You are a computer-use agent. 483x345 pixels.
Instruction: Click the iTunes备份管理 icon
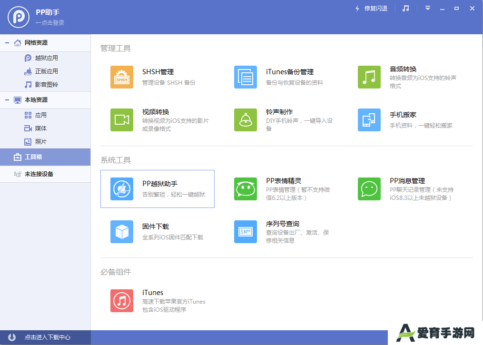[246, 77]
